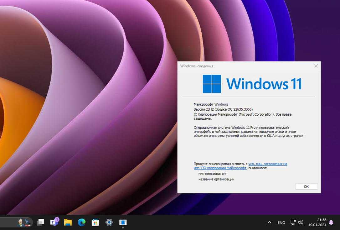Click the Teams notification badge showing 1

[x=58, y=220]
